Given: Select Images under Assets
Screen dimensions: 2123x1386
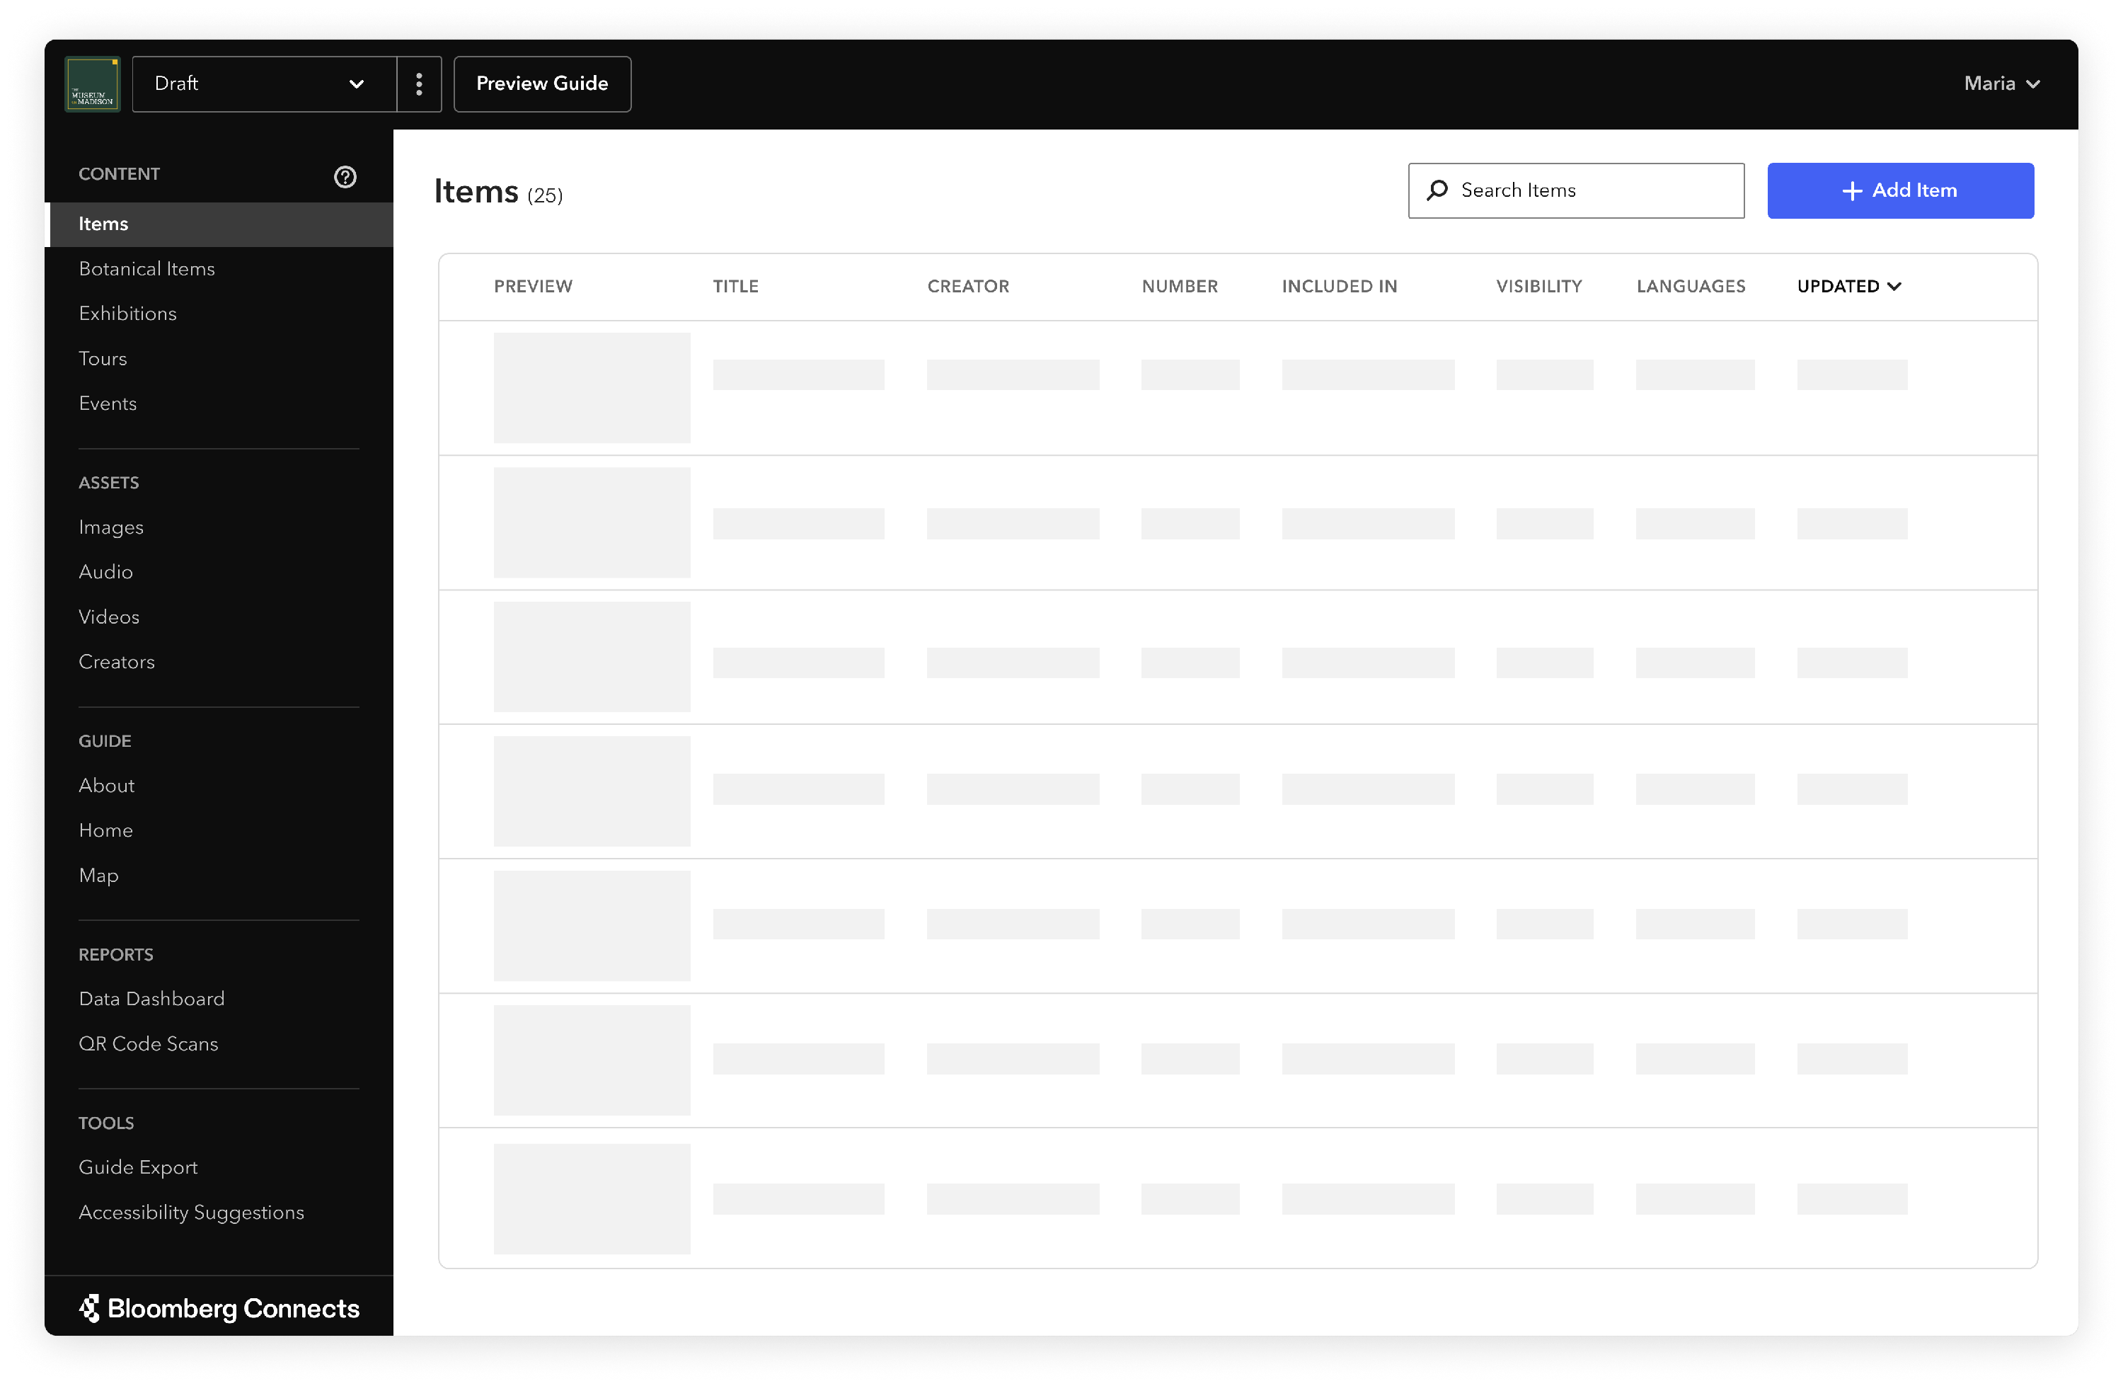Looking at the screenshot, I should tap(110, 527).
